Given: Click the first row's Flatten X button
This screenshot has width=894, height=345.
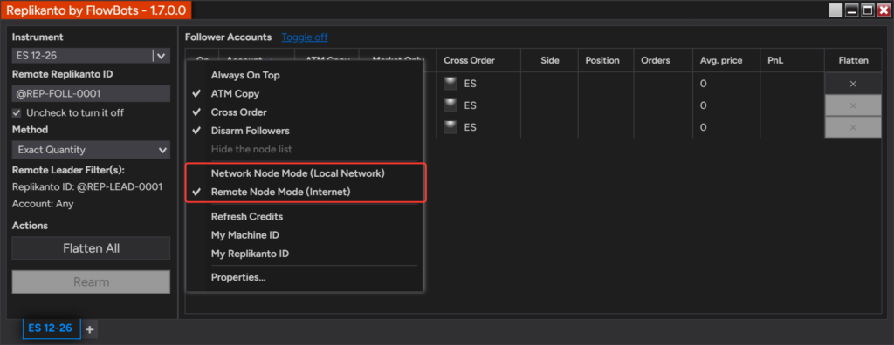Looking at the screenshot, I should [x=853, y=84].
